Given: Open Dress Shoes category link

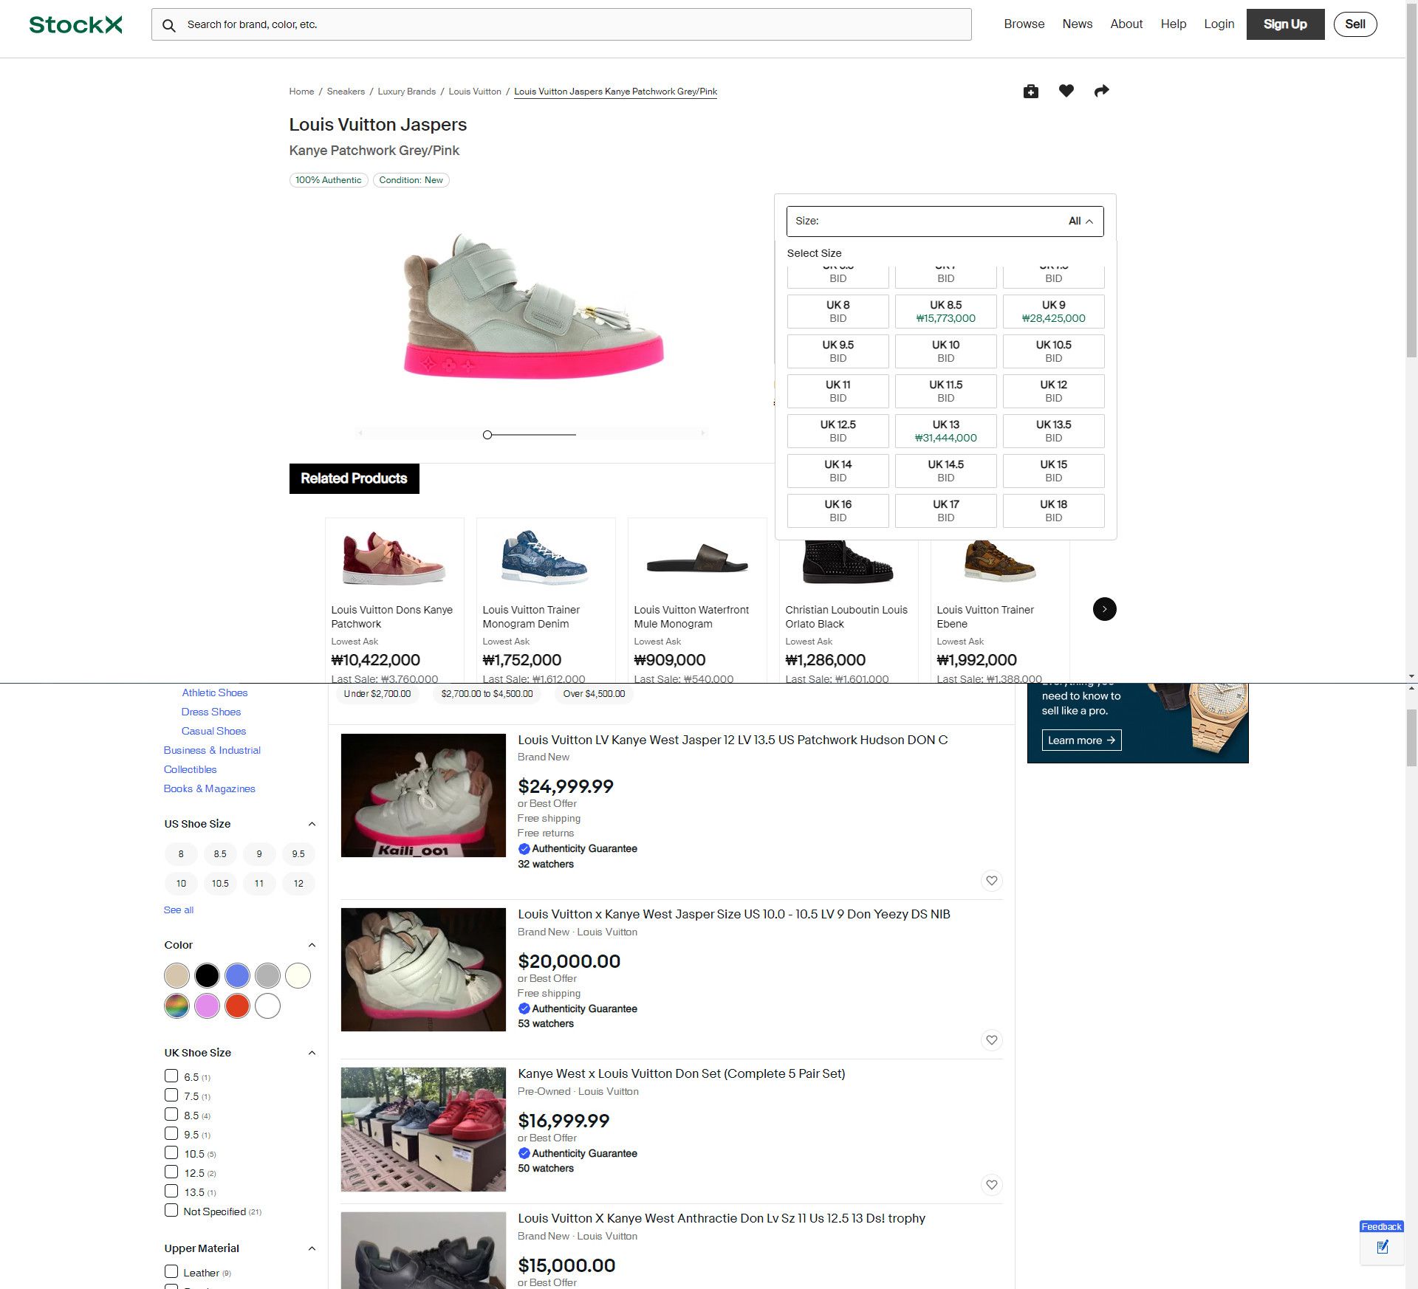Looking at the screenshot, I should coord(211,712).
